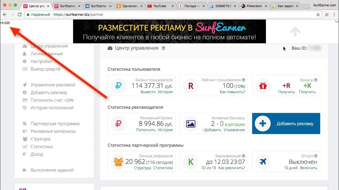Click the help icon next to Бонусы

point(316,80)
